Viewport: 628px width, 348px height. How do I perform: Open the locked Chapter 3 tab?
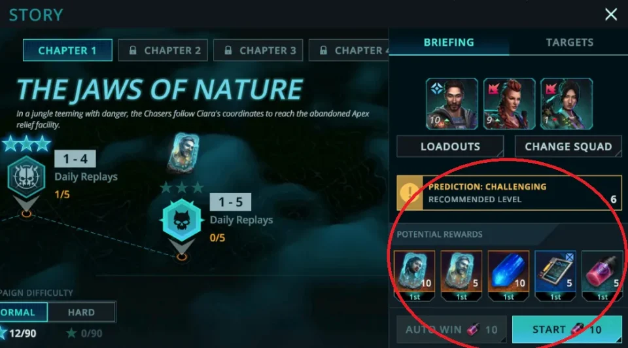(x=258, y=50)
